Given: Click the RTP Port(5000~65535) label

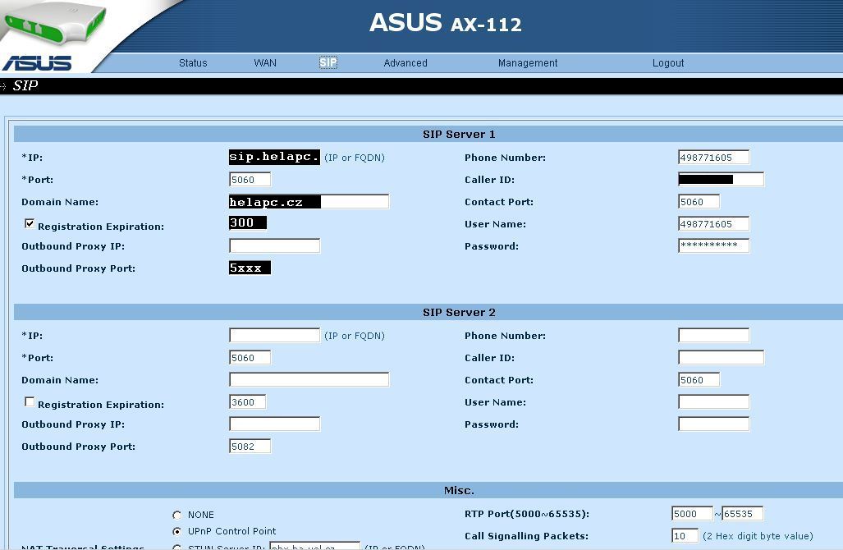Looking at the screenshot, I should [527, 514].
